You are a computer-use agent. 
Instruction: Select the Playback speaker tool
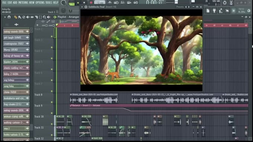coord(49,17)
